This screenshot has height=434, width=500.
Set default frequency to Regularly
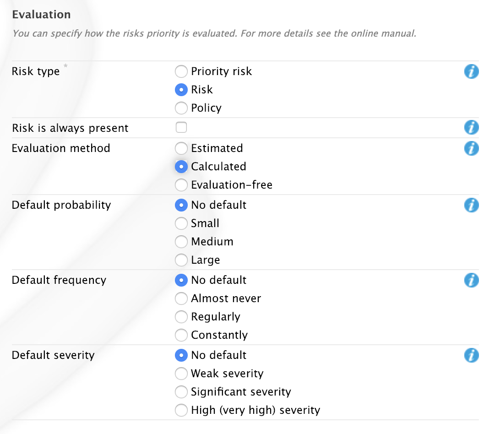(181, 317)
